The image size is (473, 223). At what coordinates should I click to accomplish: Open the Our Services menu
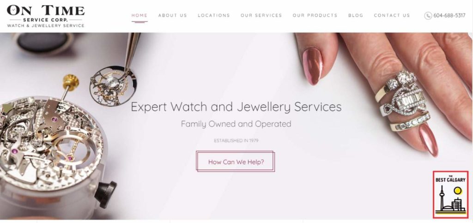[x=261, y=15]
